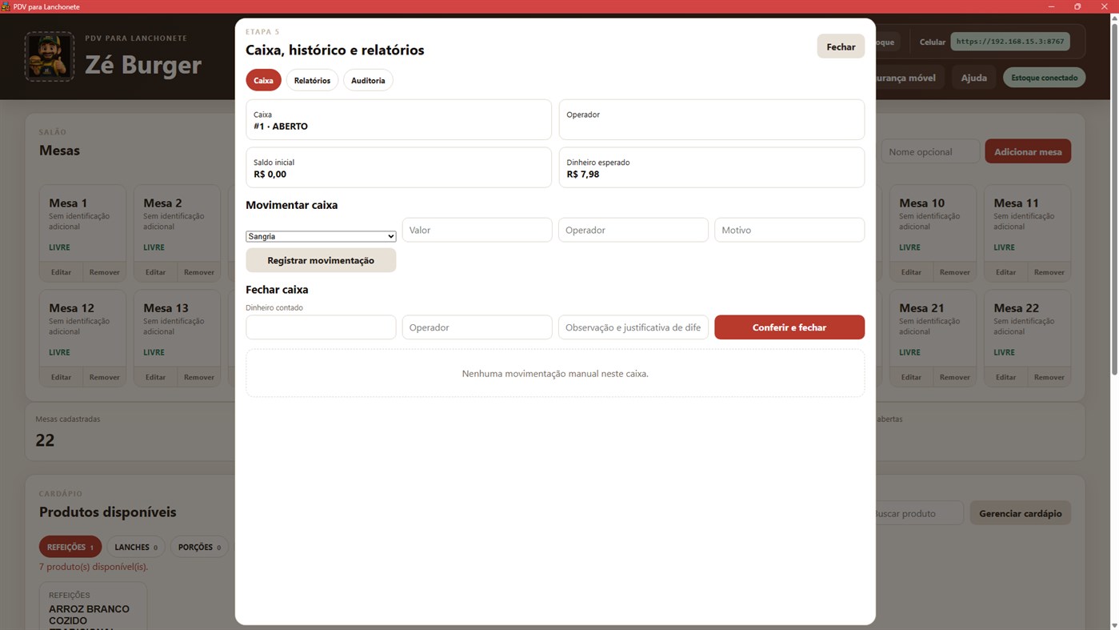1119x630 pixels.
Task: Click the Buscar produto search field
Action: click(917, 513)
